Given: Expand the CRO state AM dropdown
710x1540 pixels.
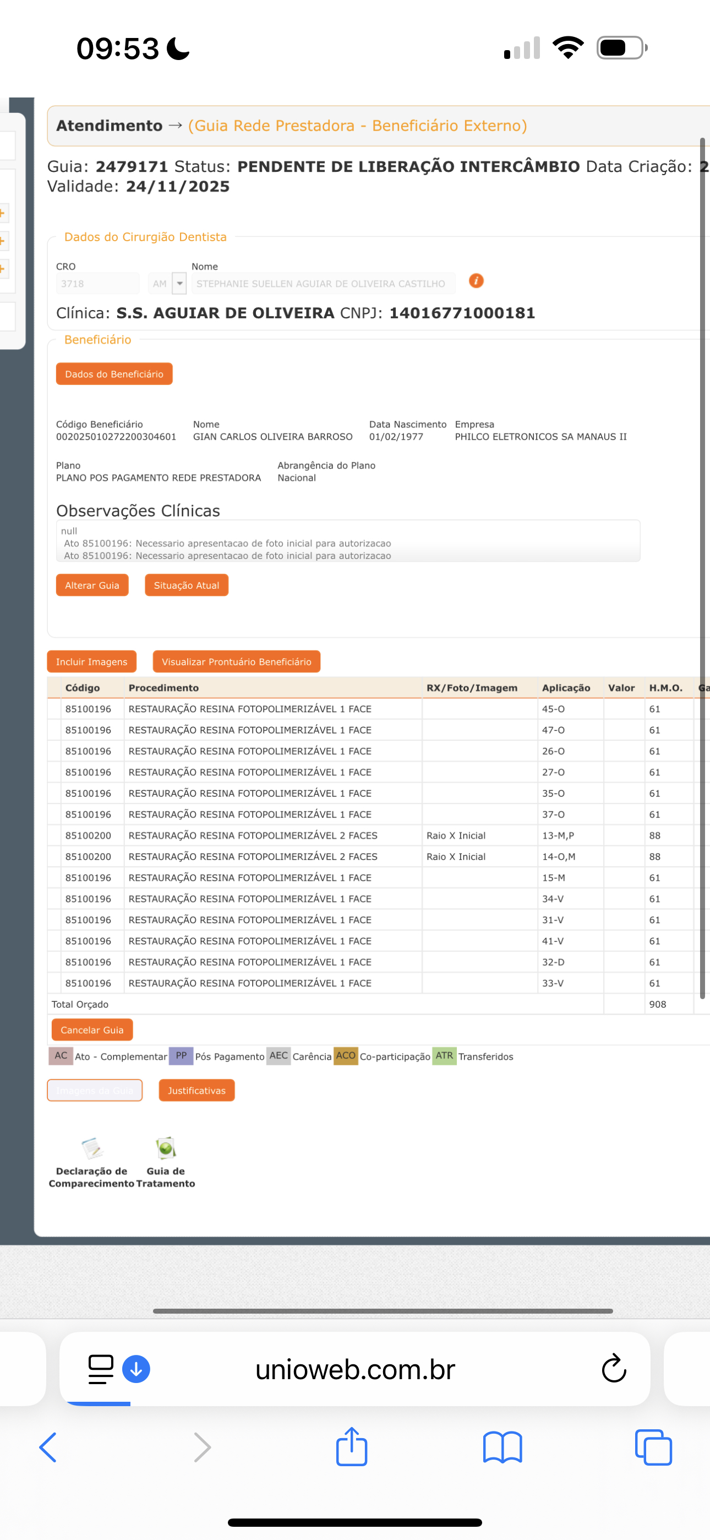Looking at the screenshot, I should pyautogui.click(x=179, y=283).
